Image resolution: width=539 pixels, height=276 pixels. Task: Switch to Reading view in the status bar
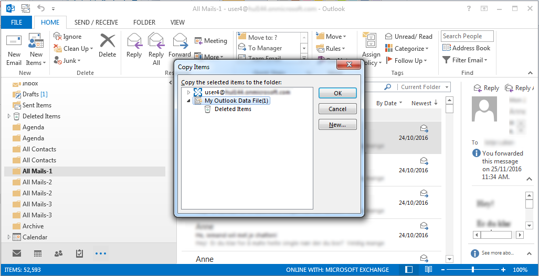click(x=428, y=270)
